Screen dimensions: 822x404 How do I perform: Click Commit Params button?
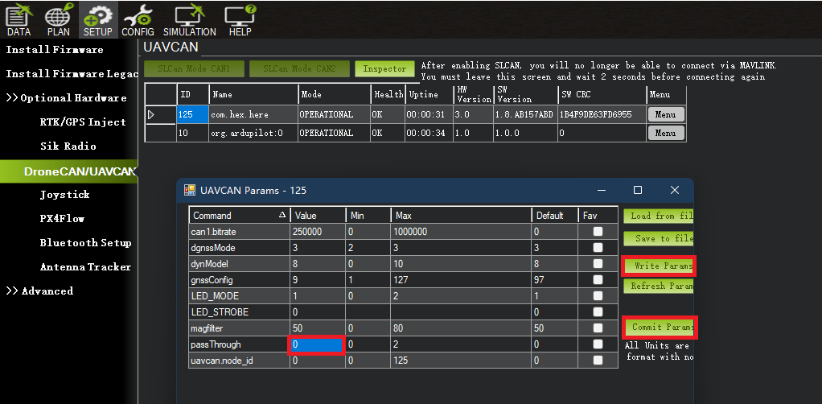[x=660, y=328]
